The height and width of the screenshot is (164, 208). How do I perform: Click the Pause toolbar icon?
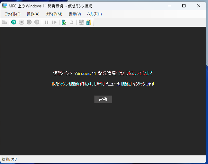(x=47, y=22)
